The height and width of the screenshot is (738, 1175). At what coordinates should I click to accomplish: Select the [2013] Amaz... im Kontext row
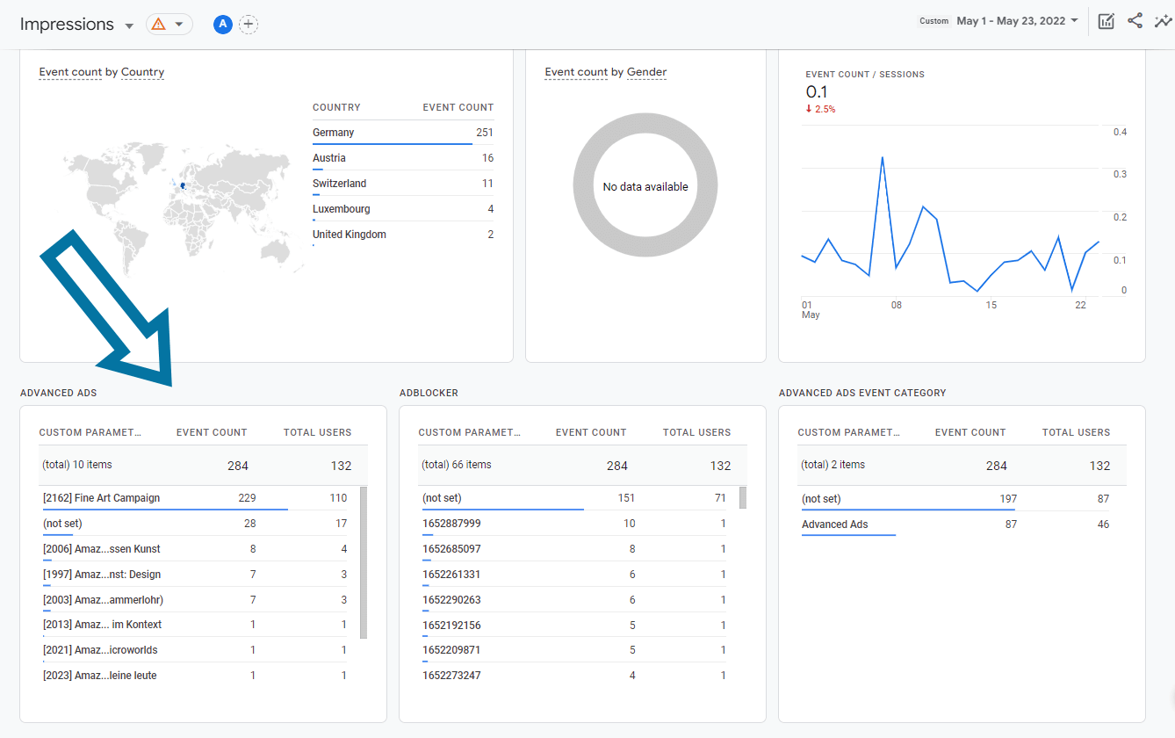tap(195, 625)
